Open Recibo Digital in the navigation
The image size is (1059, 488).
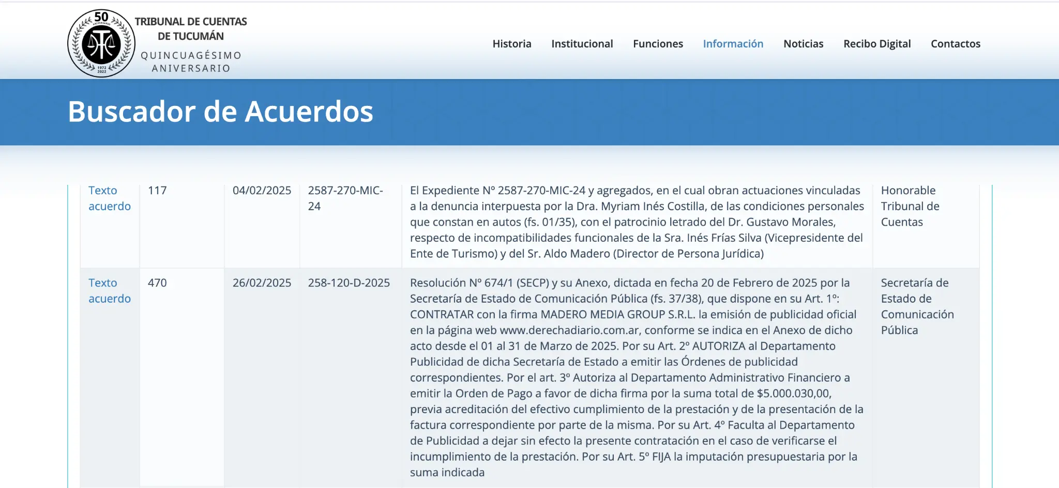(x=877, y=44)
